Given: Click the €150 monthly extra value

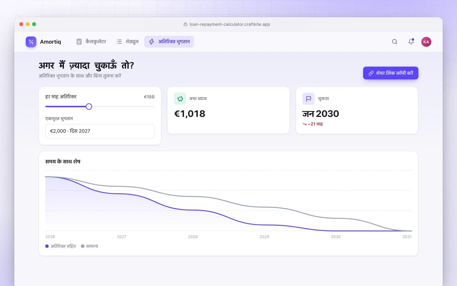Looking at the screenshot, I should tap(149, 97).
